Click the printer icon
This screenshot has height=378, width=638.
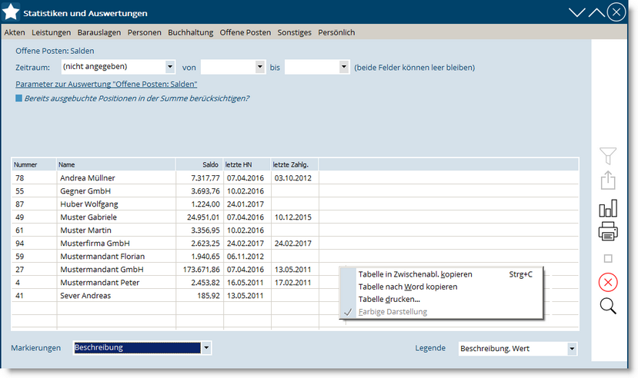click(x=608, y=231)
